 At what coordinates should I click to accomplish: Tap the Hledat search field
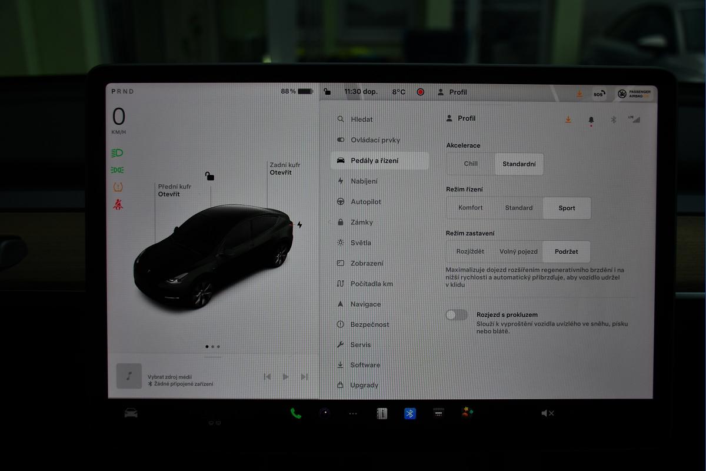pos(362,119)
